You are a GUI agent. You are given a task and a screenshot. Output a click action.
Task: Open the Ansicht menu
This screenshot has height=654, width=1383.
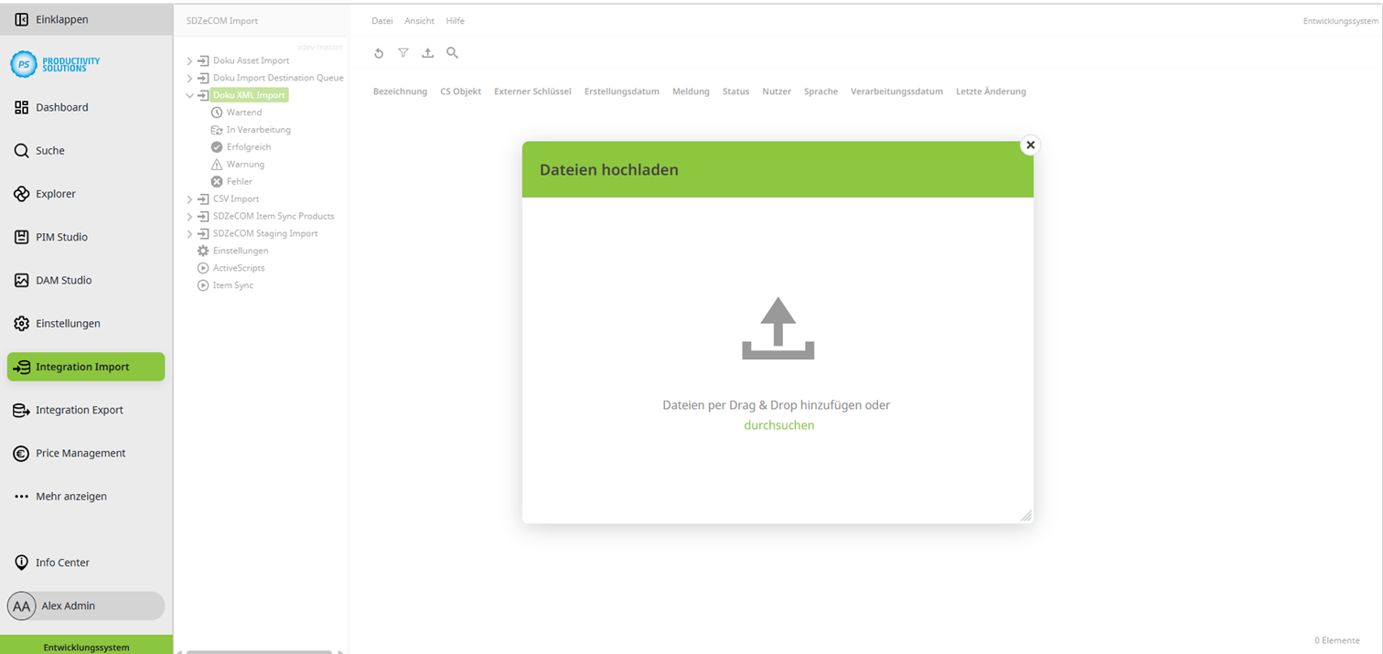[x=419, y=20]
